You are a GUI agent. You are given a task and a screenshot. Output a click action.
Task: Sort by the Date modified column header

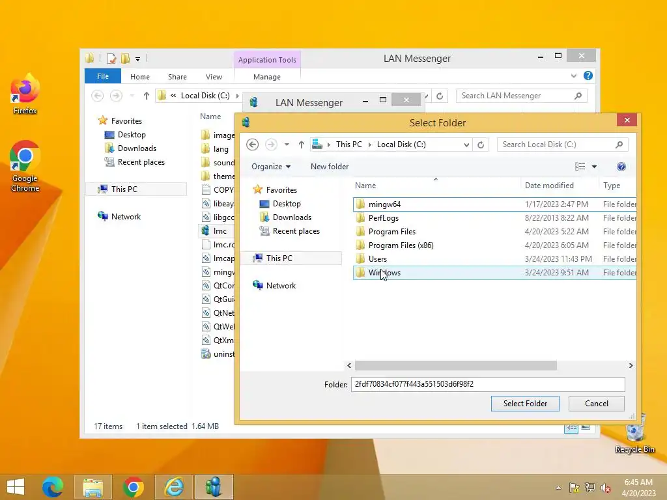559,186
